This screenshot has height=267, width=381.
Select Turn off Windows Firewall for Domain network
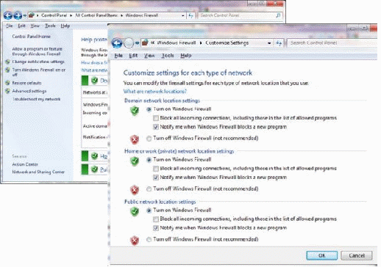pyautogui.click(x=149, y=139)
